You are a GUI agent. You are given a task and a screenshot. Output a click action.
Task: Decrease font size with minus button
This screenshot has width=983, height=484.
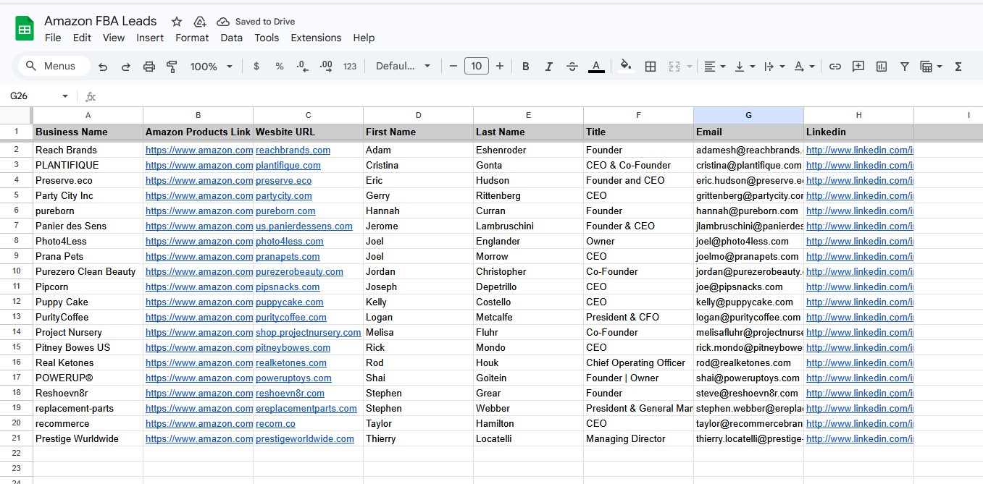point(453,67)
